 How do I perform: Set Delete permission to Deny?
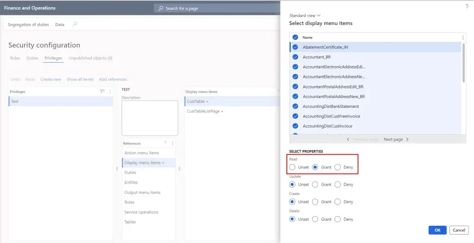[337, 219]
